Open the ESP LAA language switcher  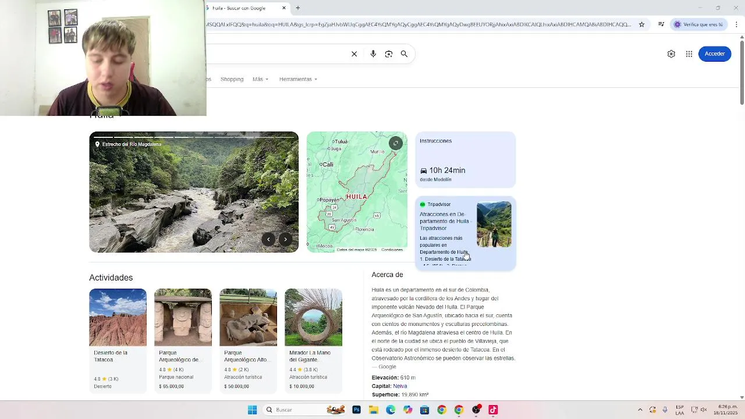tap(680, 410)
